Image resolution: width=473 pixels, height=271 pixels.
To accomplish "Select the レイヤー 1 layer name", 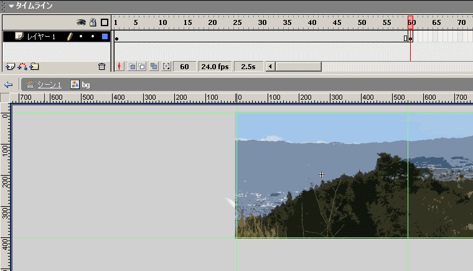I will tap(41, 37).
